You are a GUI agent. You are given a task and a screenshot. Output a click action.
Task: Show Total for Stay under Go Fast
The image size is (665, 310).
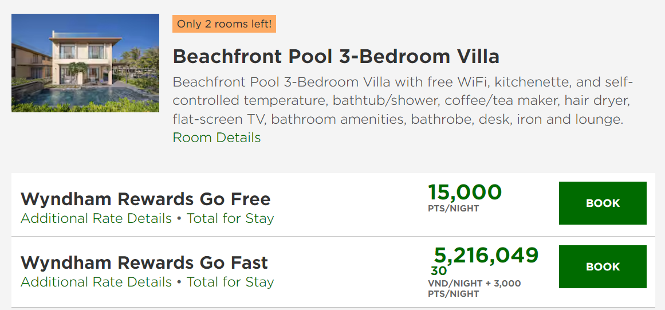[x=230, y=282]
